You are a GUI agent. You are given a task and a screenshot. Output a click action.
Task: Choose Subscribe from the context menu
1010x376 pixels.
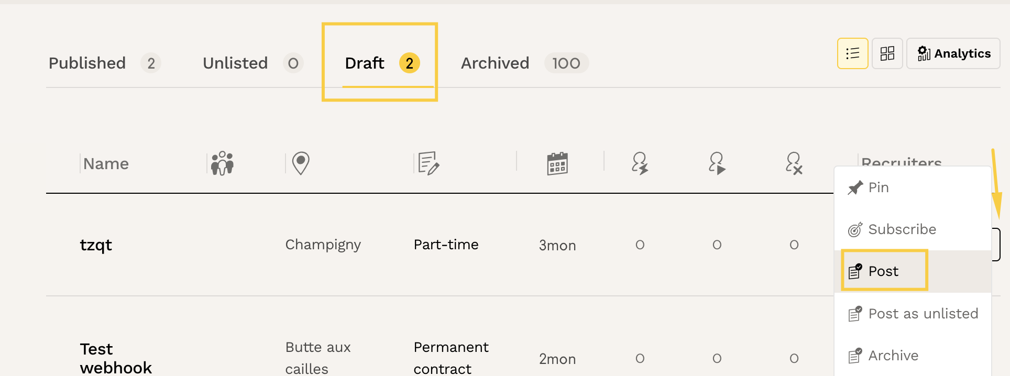tap(901, 229)
